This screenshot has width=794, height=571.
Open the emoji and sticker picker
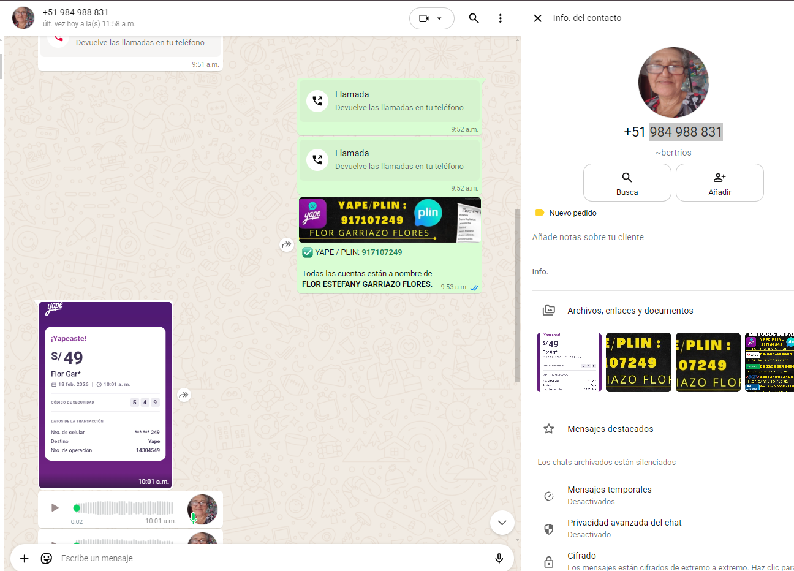click(47, 558)
